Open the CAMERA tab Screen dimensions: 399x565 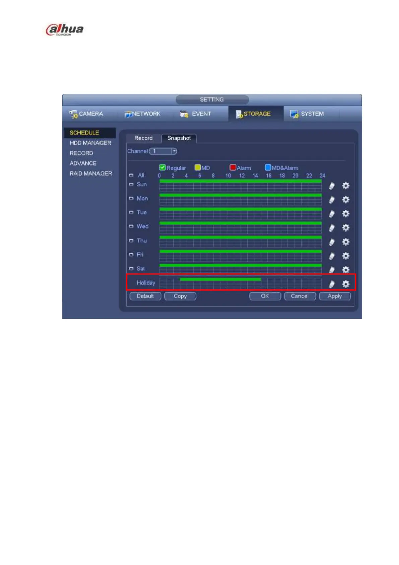click(86, 114)
